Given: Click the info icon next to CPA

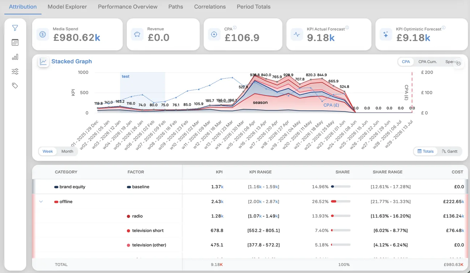Looking at the screenshot, I should [235, 27].
